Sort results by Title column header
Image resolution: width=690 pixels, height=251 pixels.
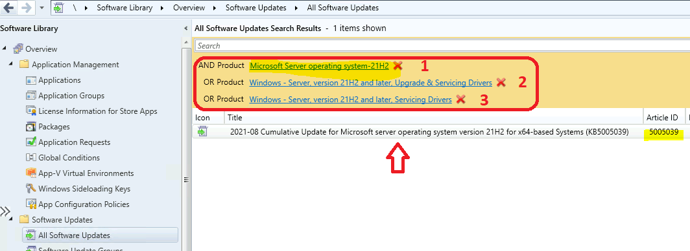pyautogui.click(x=434, y=118)
